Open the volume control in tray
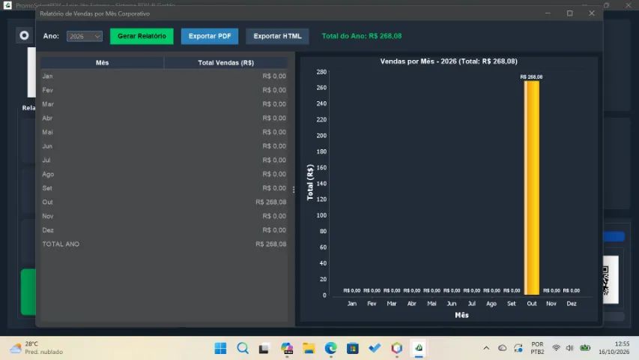Image resolution: width=639 pixels, height=360 pixels. tap(570, 348)
